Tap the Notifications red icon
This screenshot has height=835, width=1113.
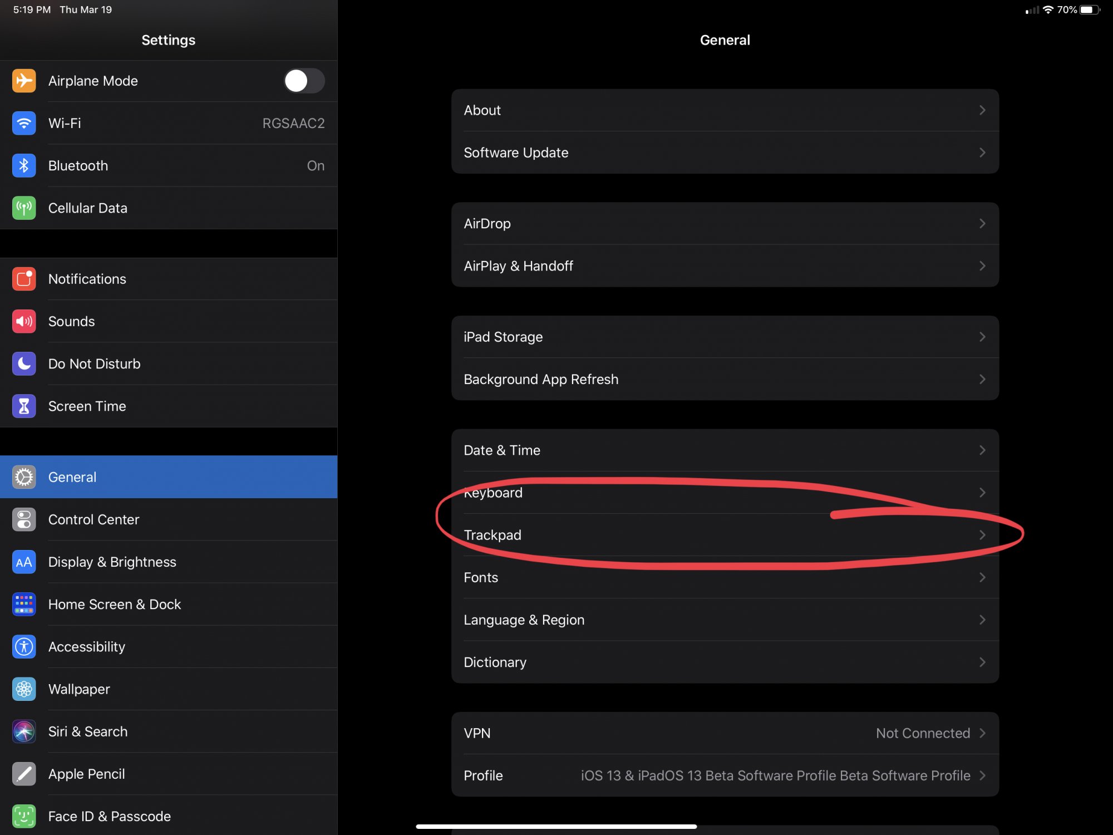[24, 279]
